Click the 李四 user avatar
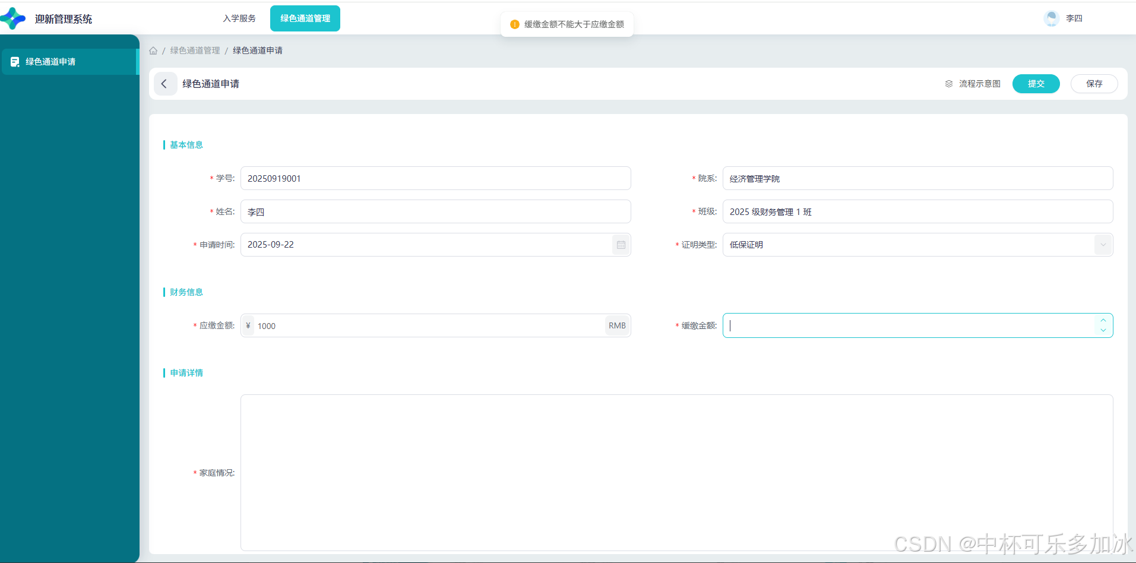This screenshot has height=563, width=1136. point(1052,18)
